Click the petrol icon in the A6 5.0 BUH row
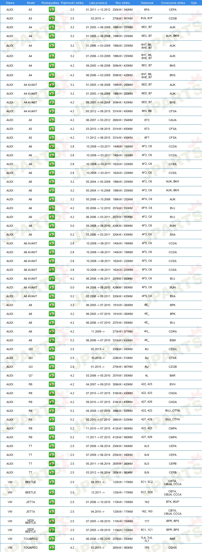Image resolution: width=202 pixels, height=552 pixels. click(52, 226)
